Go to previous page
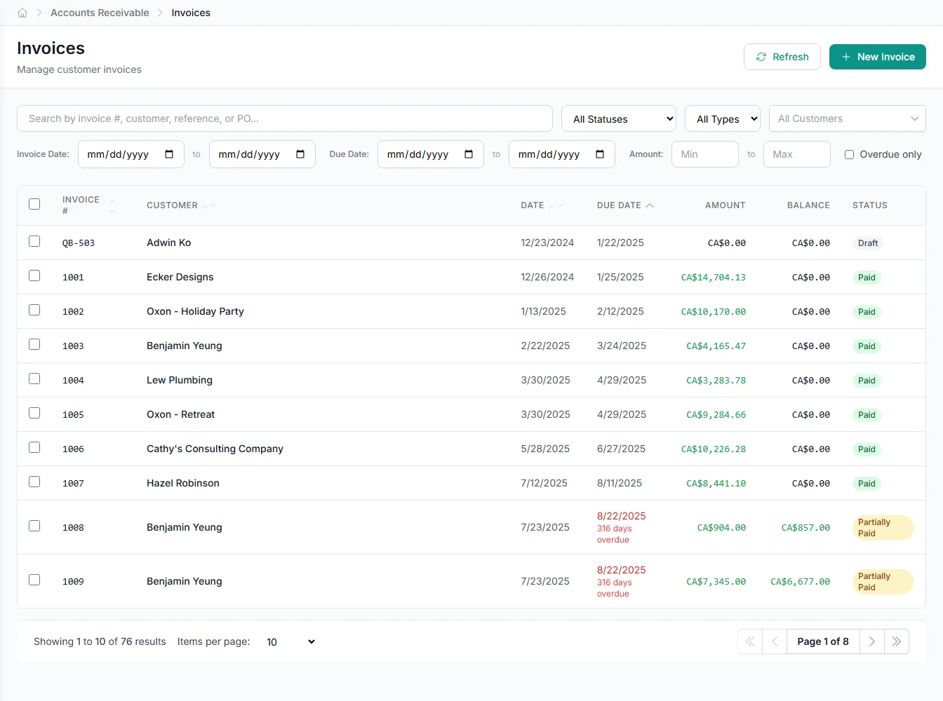 point(775,641)
